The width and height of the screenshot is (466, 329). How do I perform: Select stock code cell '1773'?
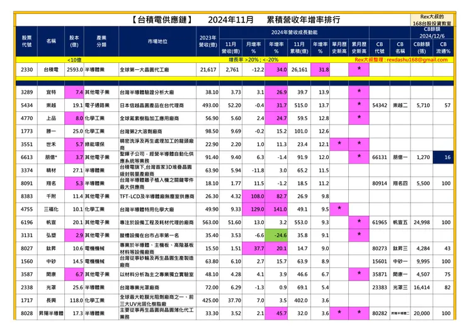point(26,131)
